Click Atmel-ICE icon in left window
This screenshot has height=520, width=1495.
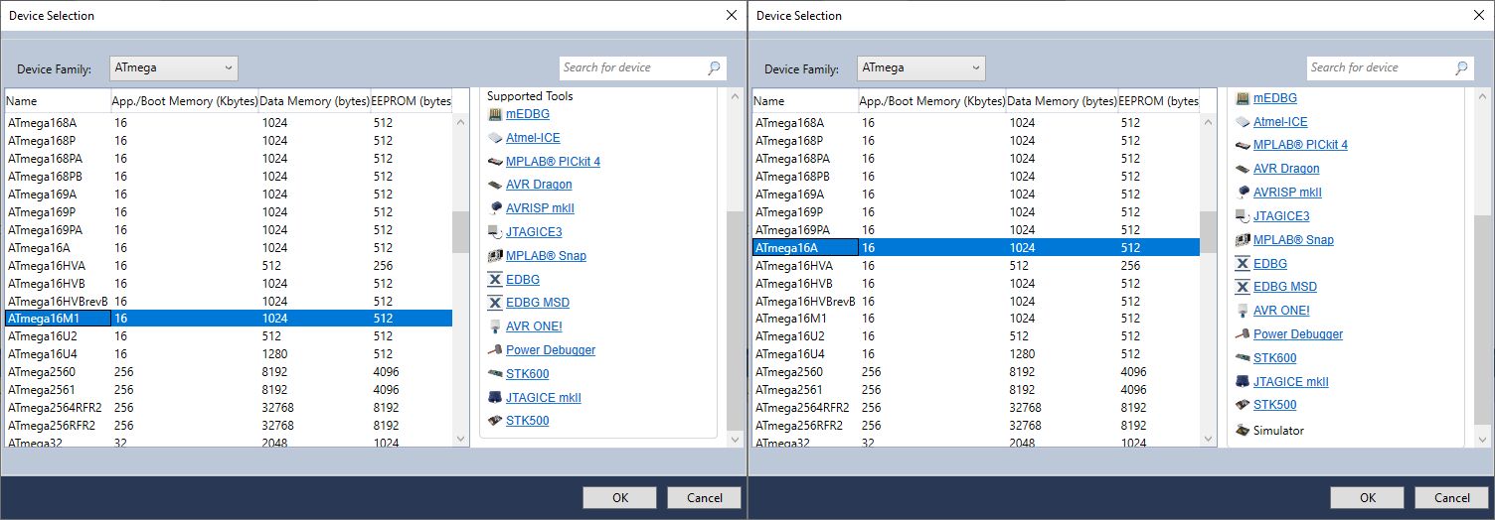pos(495,138)
